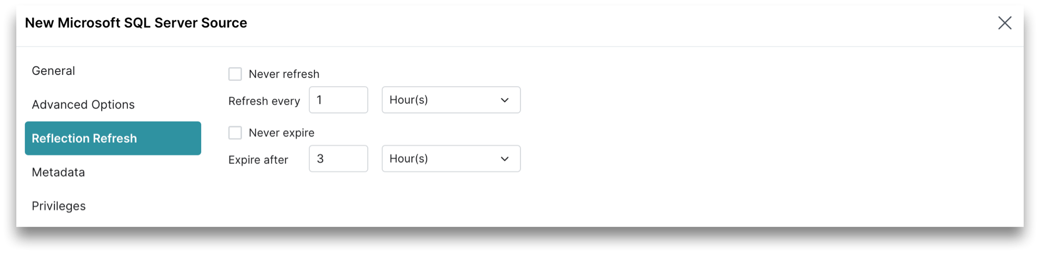Click the value 3 in Expire after

point(320,159)
